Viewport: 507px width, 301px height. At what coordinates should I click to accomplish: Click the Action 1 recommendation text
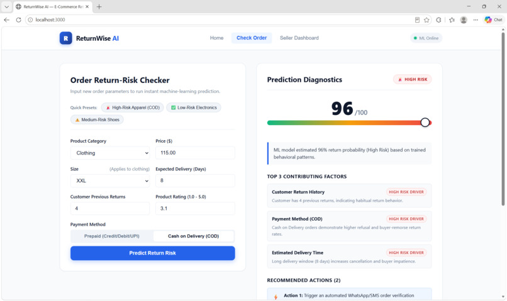coord(349,295)
